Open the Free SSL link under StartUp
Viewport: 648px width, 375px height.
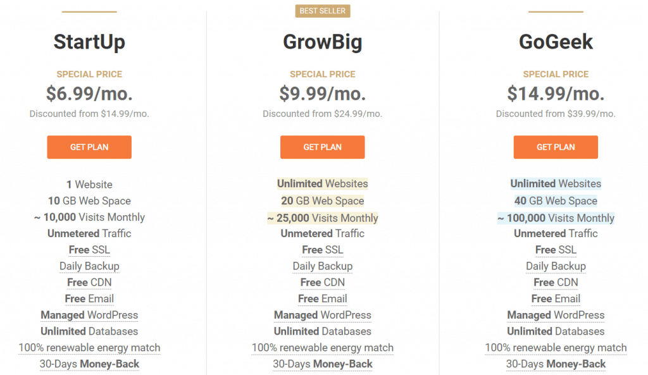click(89, 250)
